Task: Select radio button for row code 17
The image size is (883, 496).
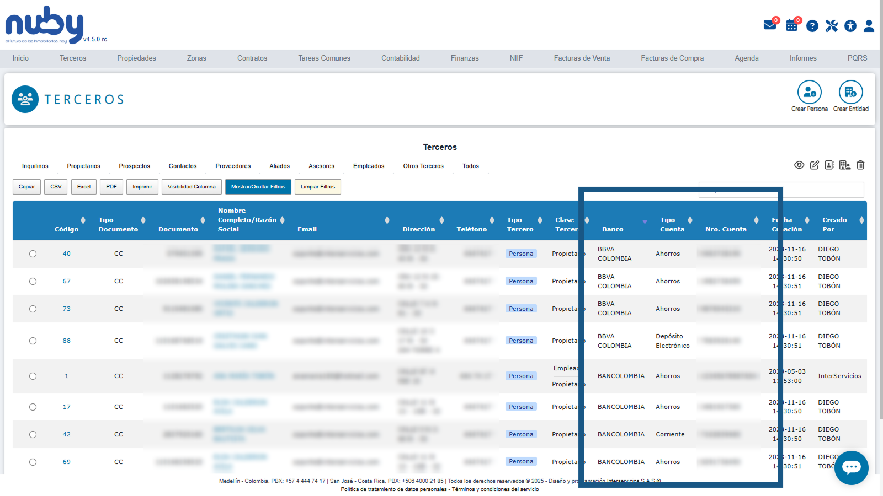Action: click(x=33, y=407)
